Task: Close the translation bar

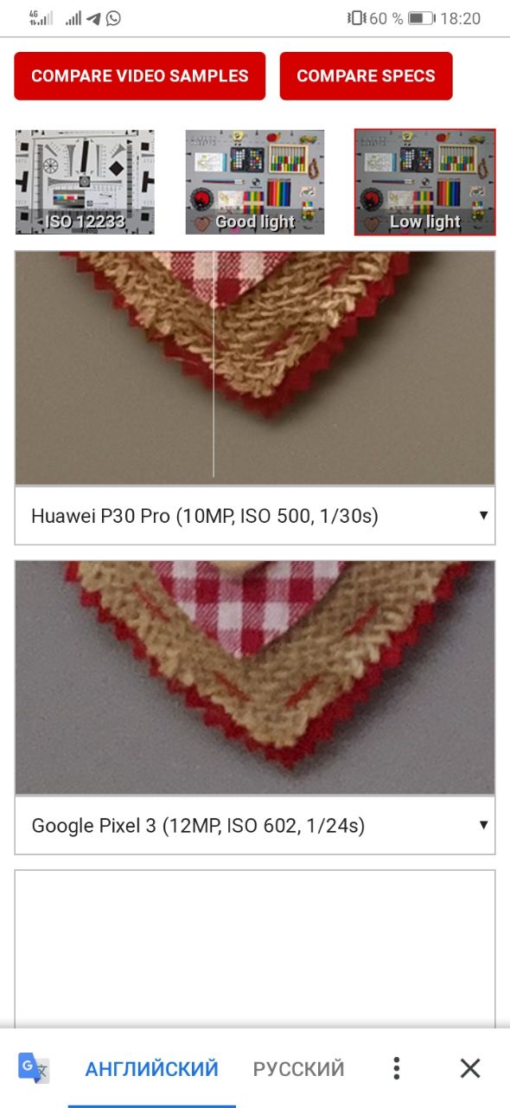Action: click(470, 1068)
